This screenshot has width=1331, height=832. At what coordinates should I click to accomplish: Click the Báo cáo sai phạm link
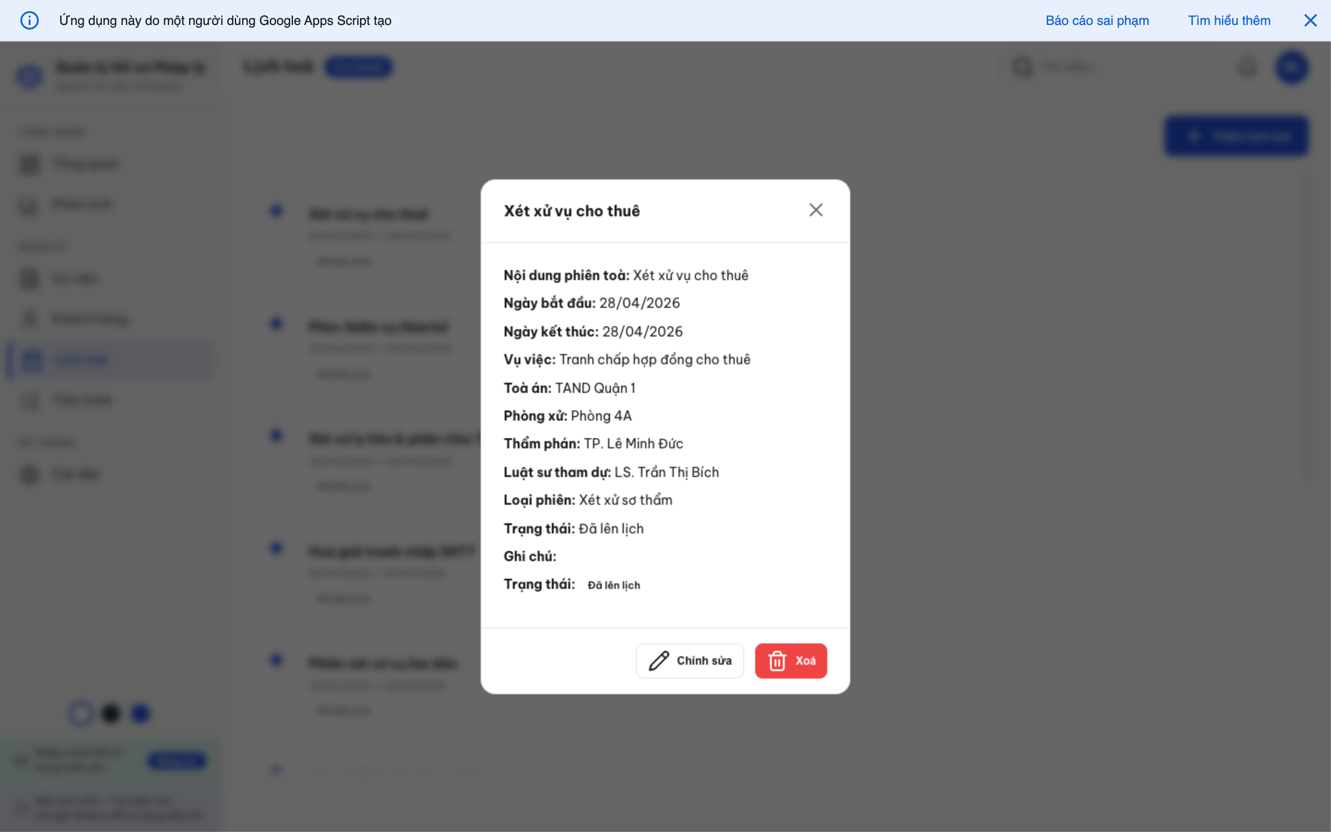[1097, 20]
